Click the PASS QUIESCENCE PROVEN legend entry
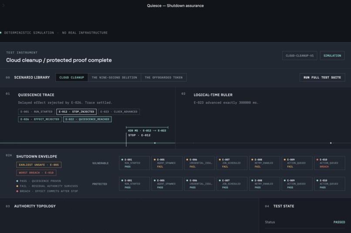The width and height of the screenshot is (351, 233). [38, 181]
